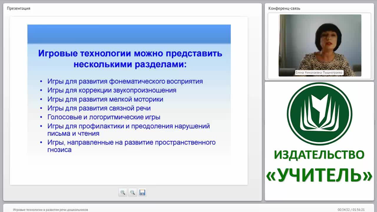377x212 pixels.
Task: Zoom out of the presentation slide
Action: tap(133, 192)
